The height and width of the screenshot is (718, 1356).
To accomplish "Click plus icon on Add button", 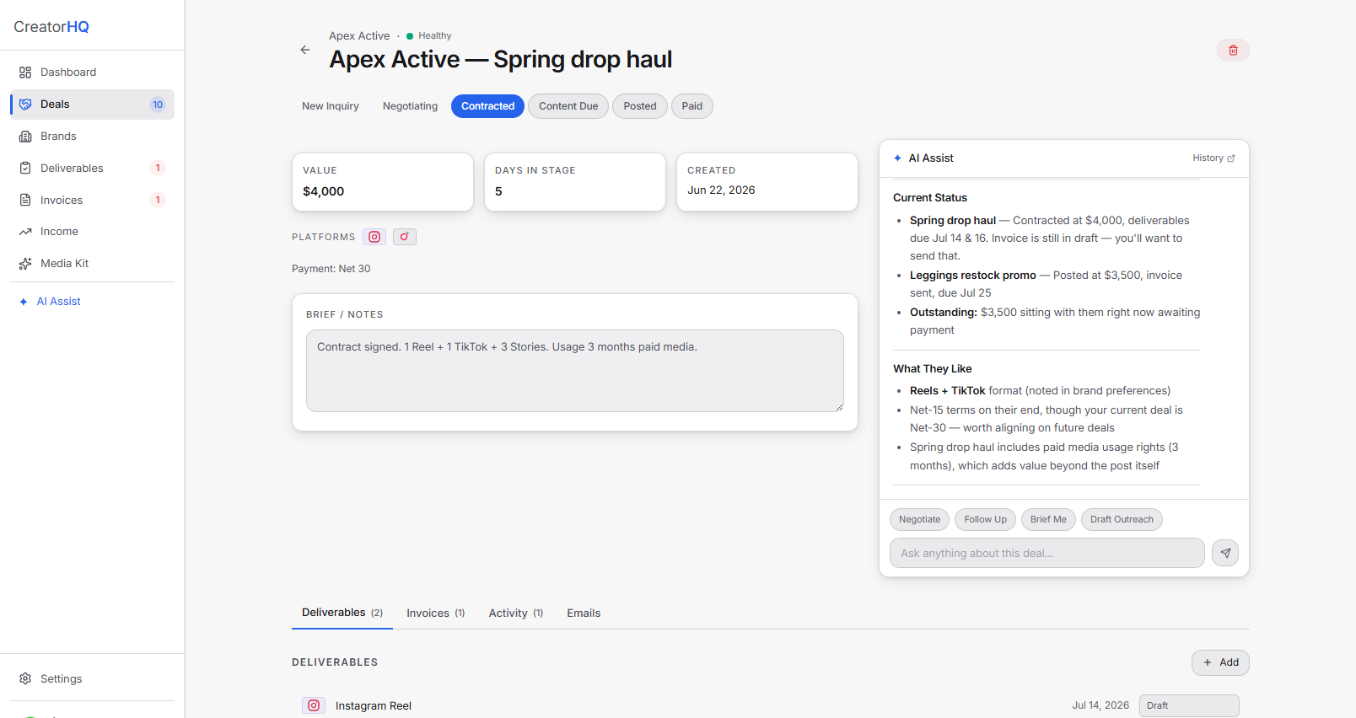I will (1208, 662).
